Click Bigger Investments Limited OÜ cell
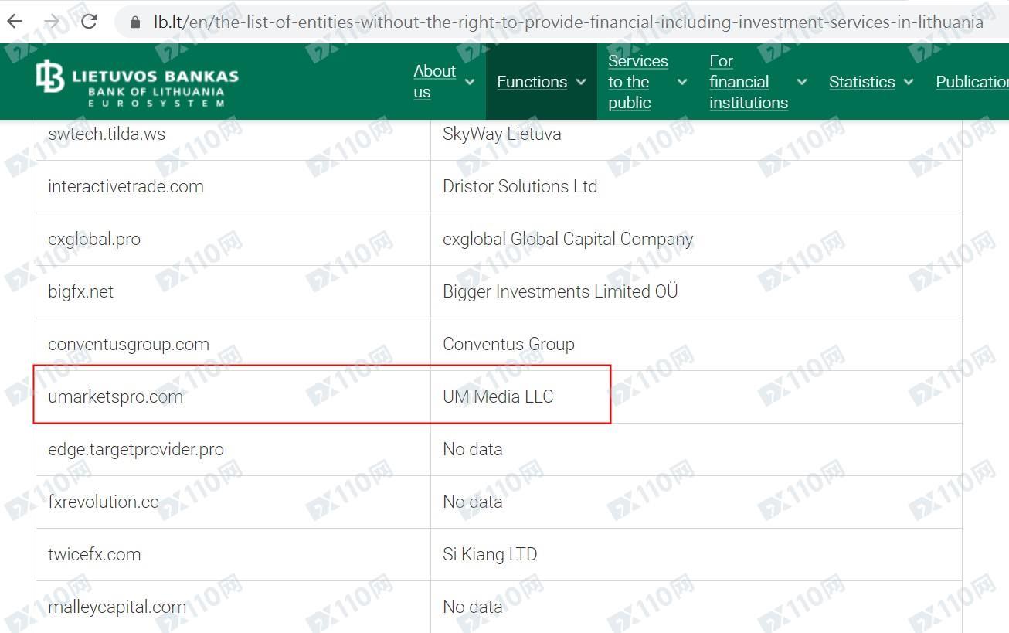The width and height of the screenshot is (1009, 633). tap(696, 291)
